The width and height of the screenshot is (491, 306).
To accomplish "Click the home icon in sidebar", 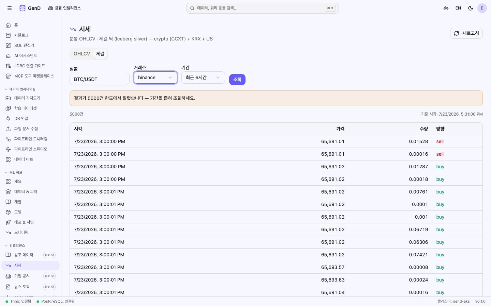I will (x=8, y=25).
